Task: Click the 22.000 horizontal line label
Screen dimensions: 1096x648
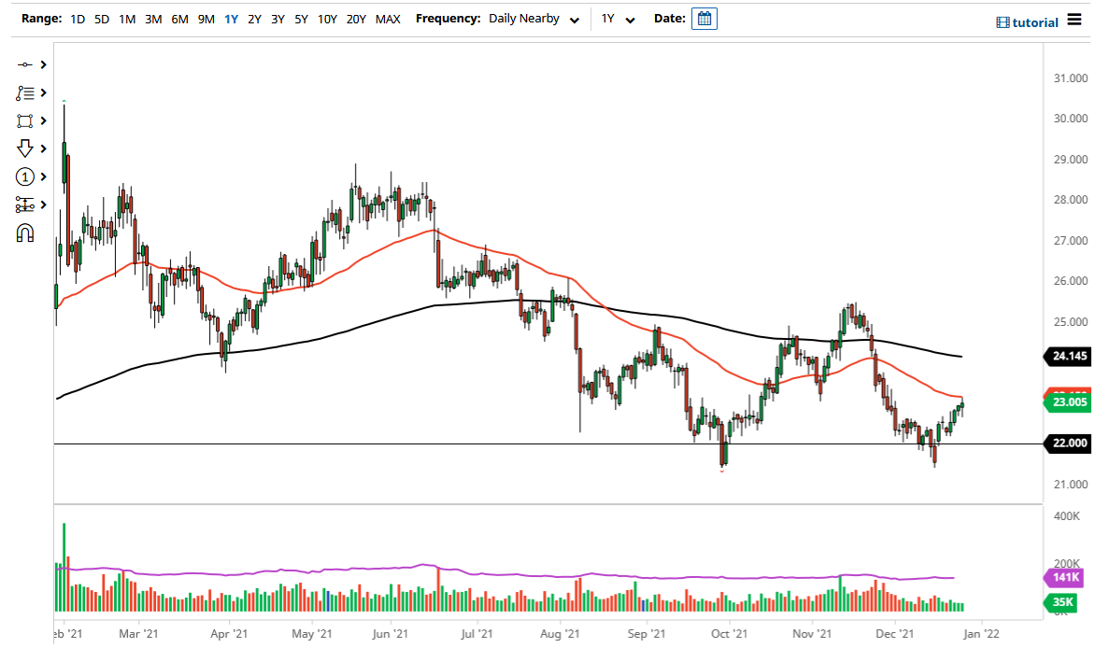Action: 1067,444
